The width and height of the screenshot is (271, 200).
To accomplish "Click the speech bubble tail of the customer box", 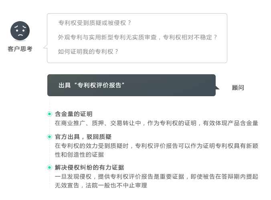I will 45,46.
